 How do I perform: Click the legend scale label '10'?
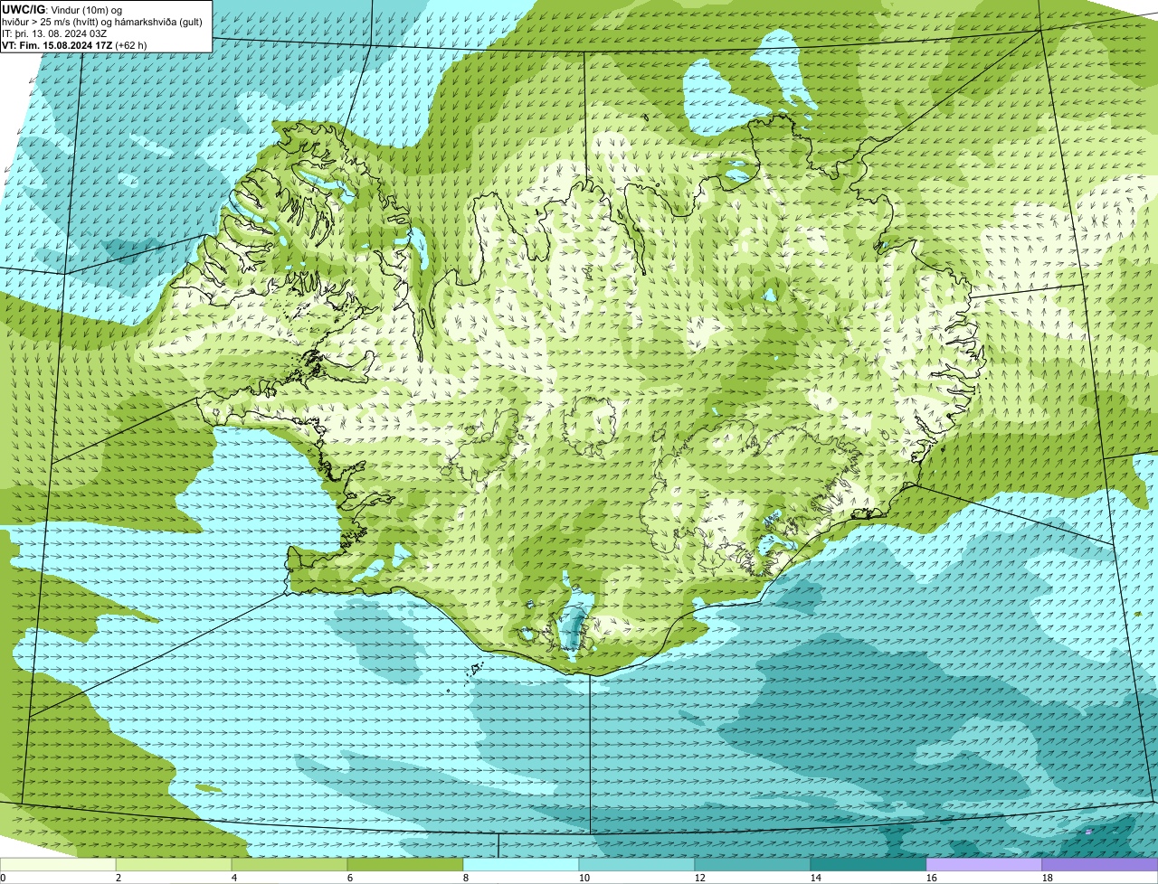[x=584, y=878]
